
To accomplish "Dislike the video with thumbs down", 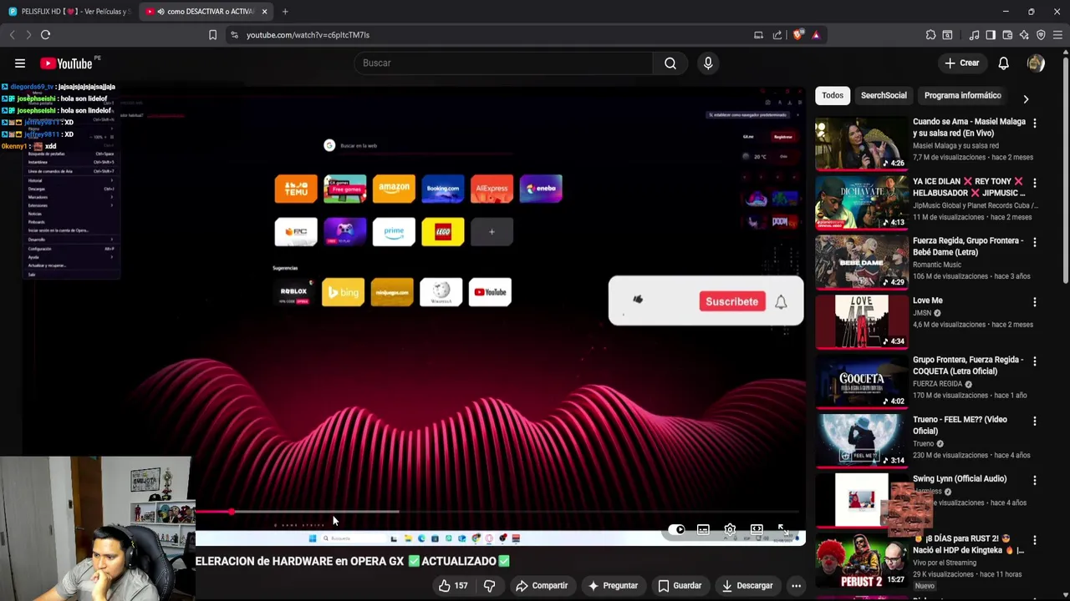I will [489, 586].
